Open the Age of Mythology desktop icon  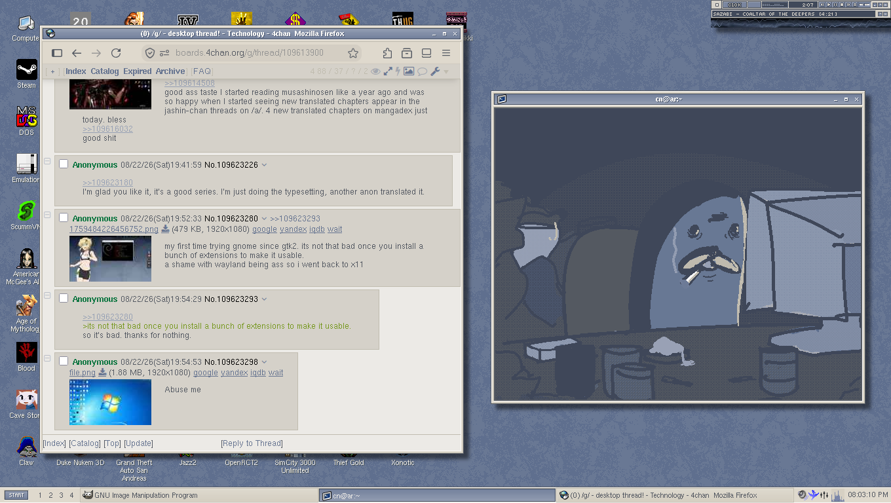[x=26, y=305]
